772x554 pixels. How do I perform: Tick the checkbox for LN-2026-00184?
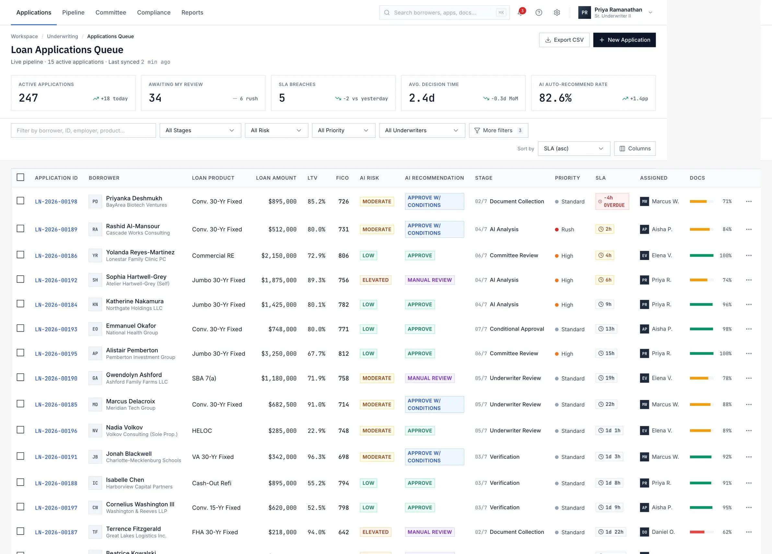coord(20,304)
